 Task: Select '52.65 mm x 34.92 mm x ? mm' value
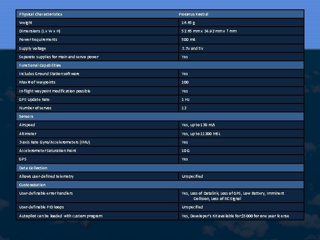(209, 31)
